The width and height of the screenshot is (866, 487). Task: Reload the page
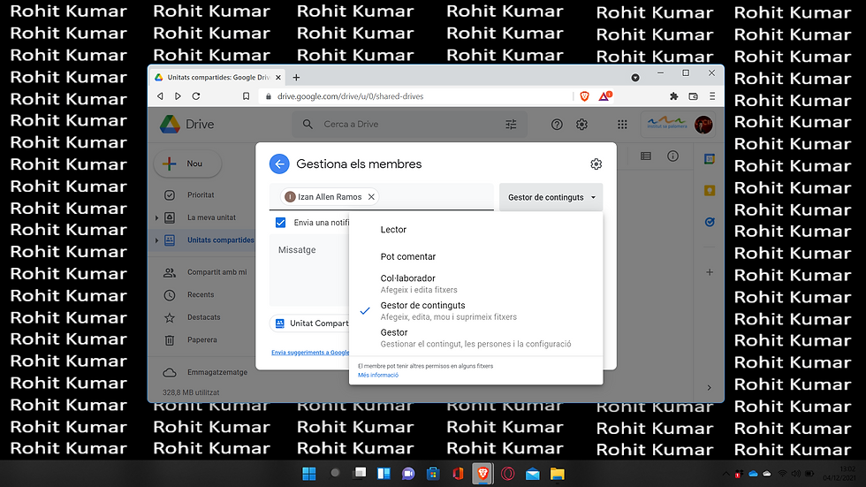point(196,96)
